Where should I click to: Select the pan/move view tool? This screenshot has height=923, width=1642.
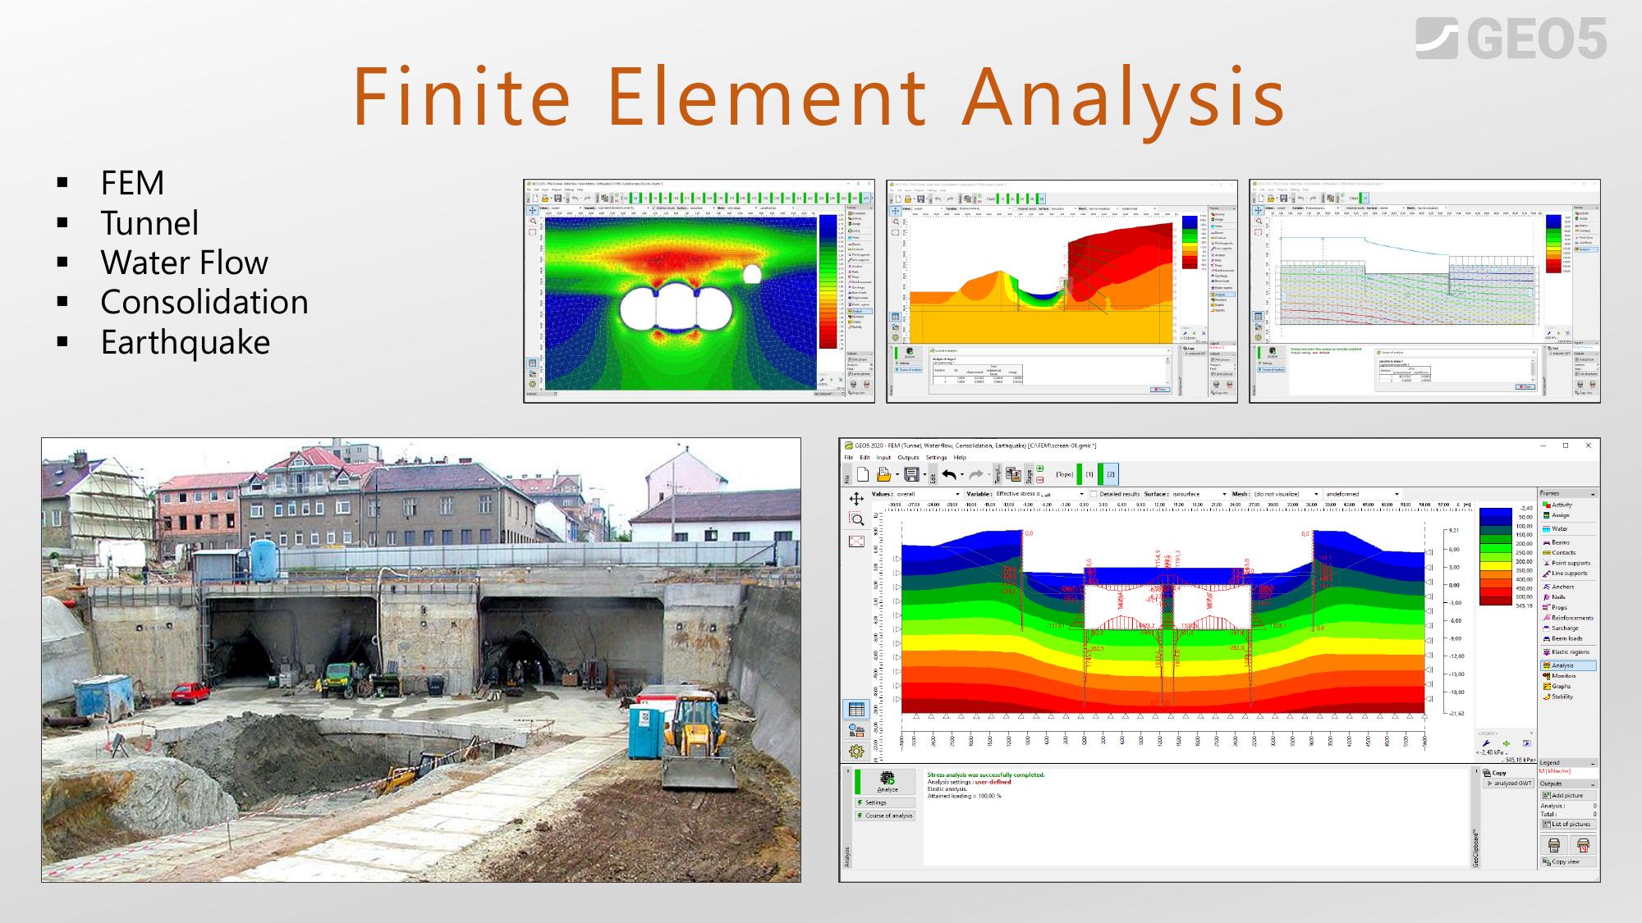point(856,498)
